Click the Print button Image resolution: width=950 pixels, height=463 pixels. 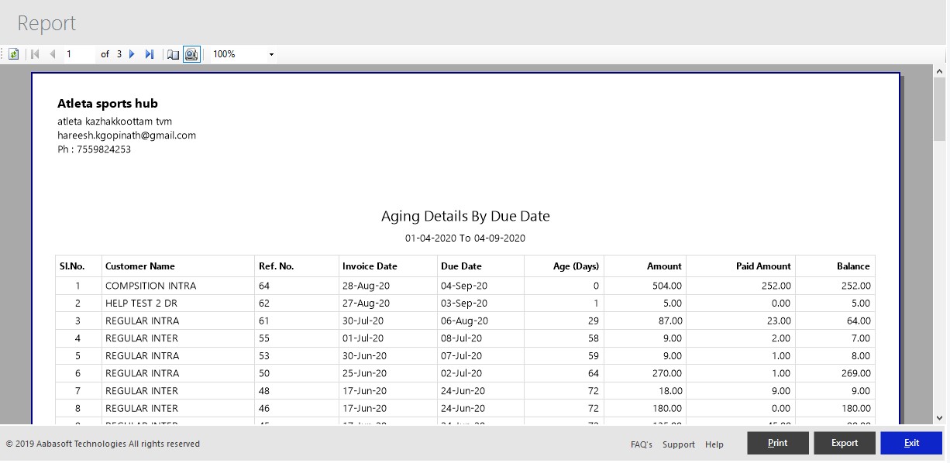(778, 443)
